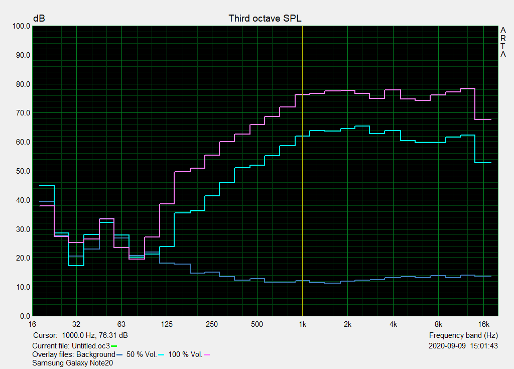Viewport: 514px width, 369px height.
Task: Click the 60.0 y-axis tick label
Action: pos(23,142)
